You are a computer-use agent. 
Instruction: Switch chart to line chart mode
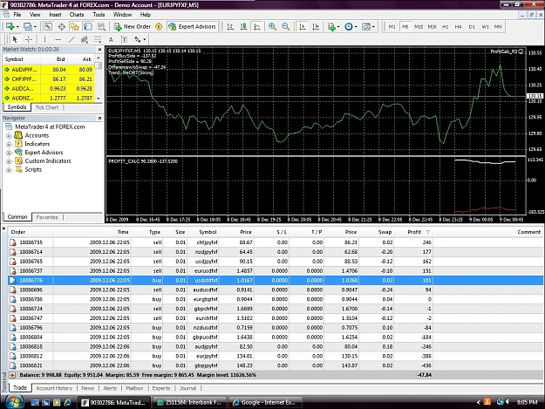(x=257, y=27)
